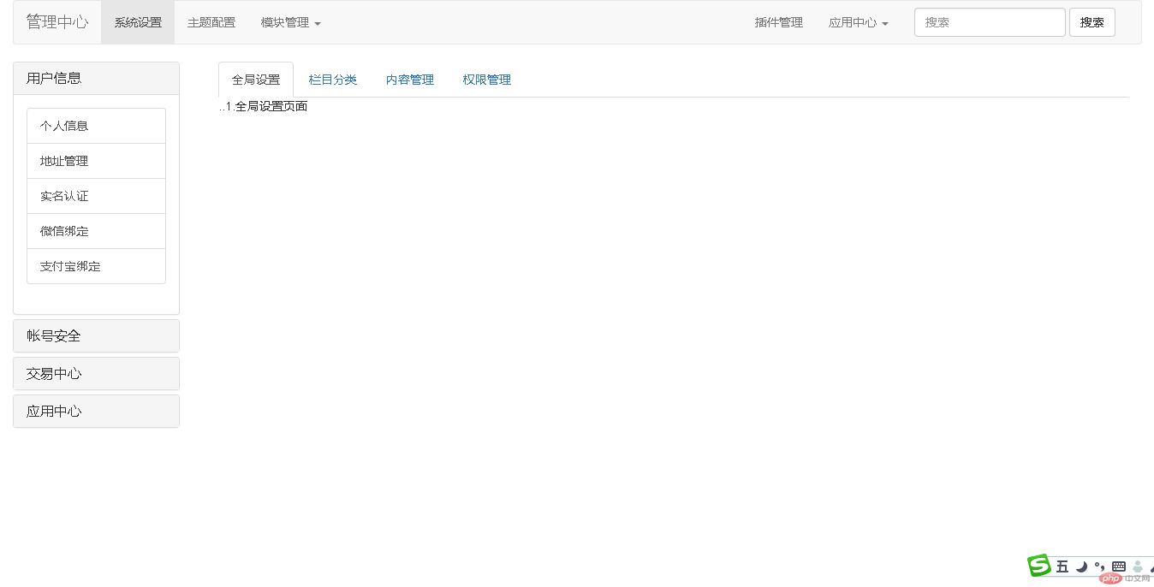This screenshot has height=587, width=1154.
Task: Click the IME account person icon
Action: (1138, 565)
